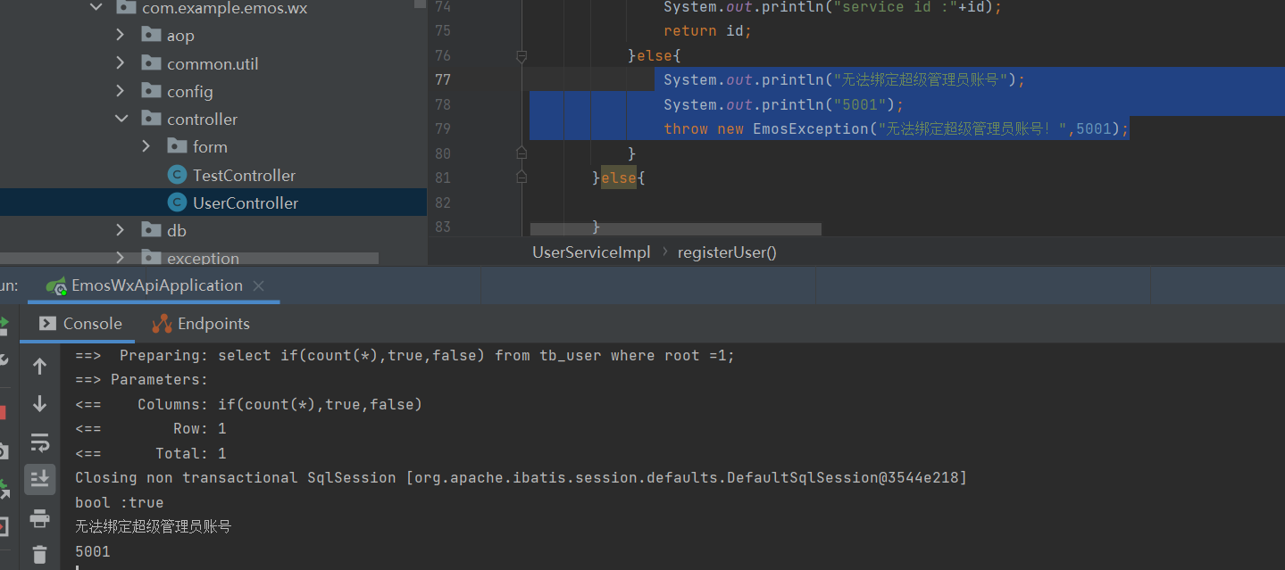This screenshot has height=570, width=1285.
Task: Click registerUser() in the breadcrumb
Action: (727, 252)
